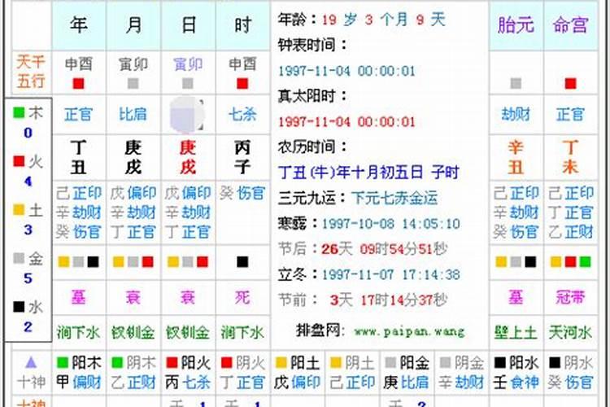The height and width of the screenshot is (407, 610).
Task: Click 劫财 under 胎元 header
Action: point(516,114)
